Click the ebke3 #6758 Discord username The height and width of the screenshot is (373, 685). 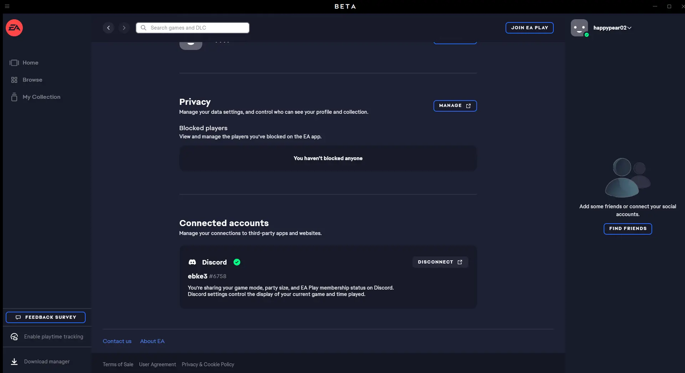(207, 276)
